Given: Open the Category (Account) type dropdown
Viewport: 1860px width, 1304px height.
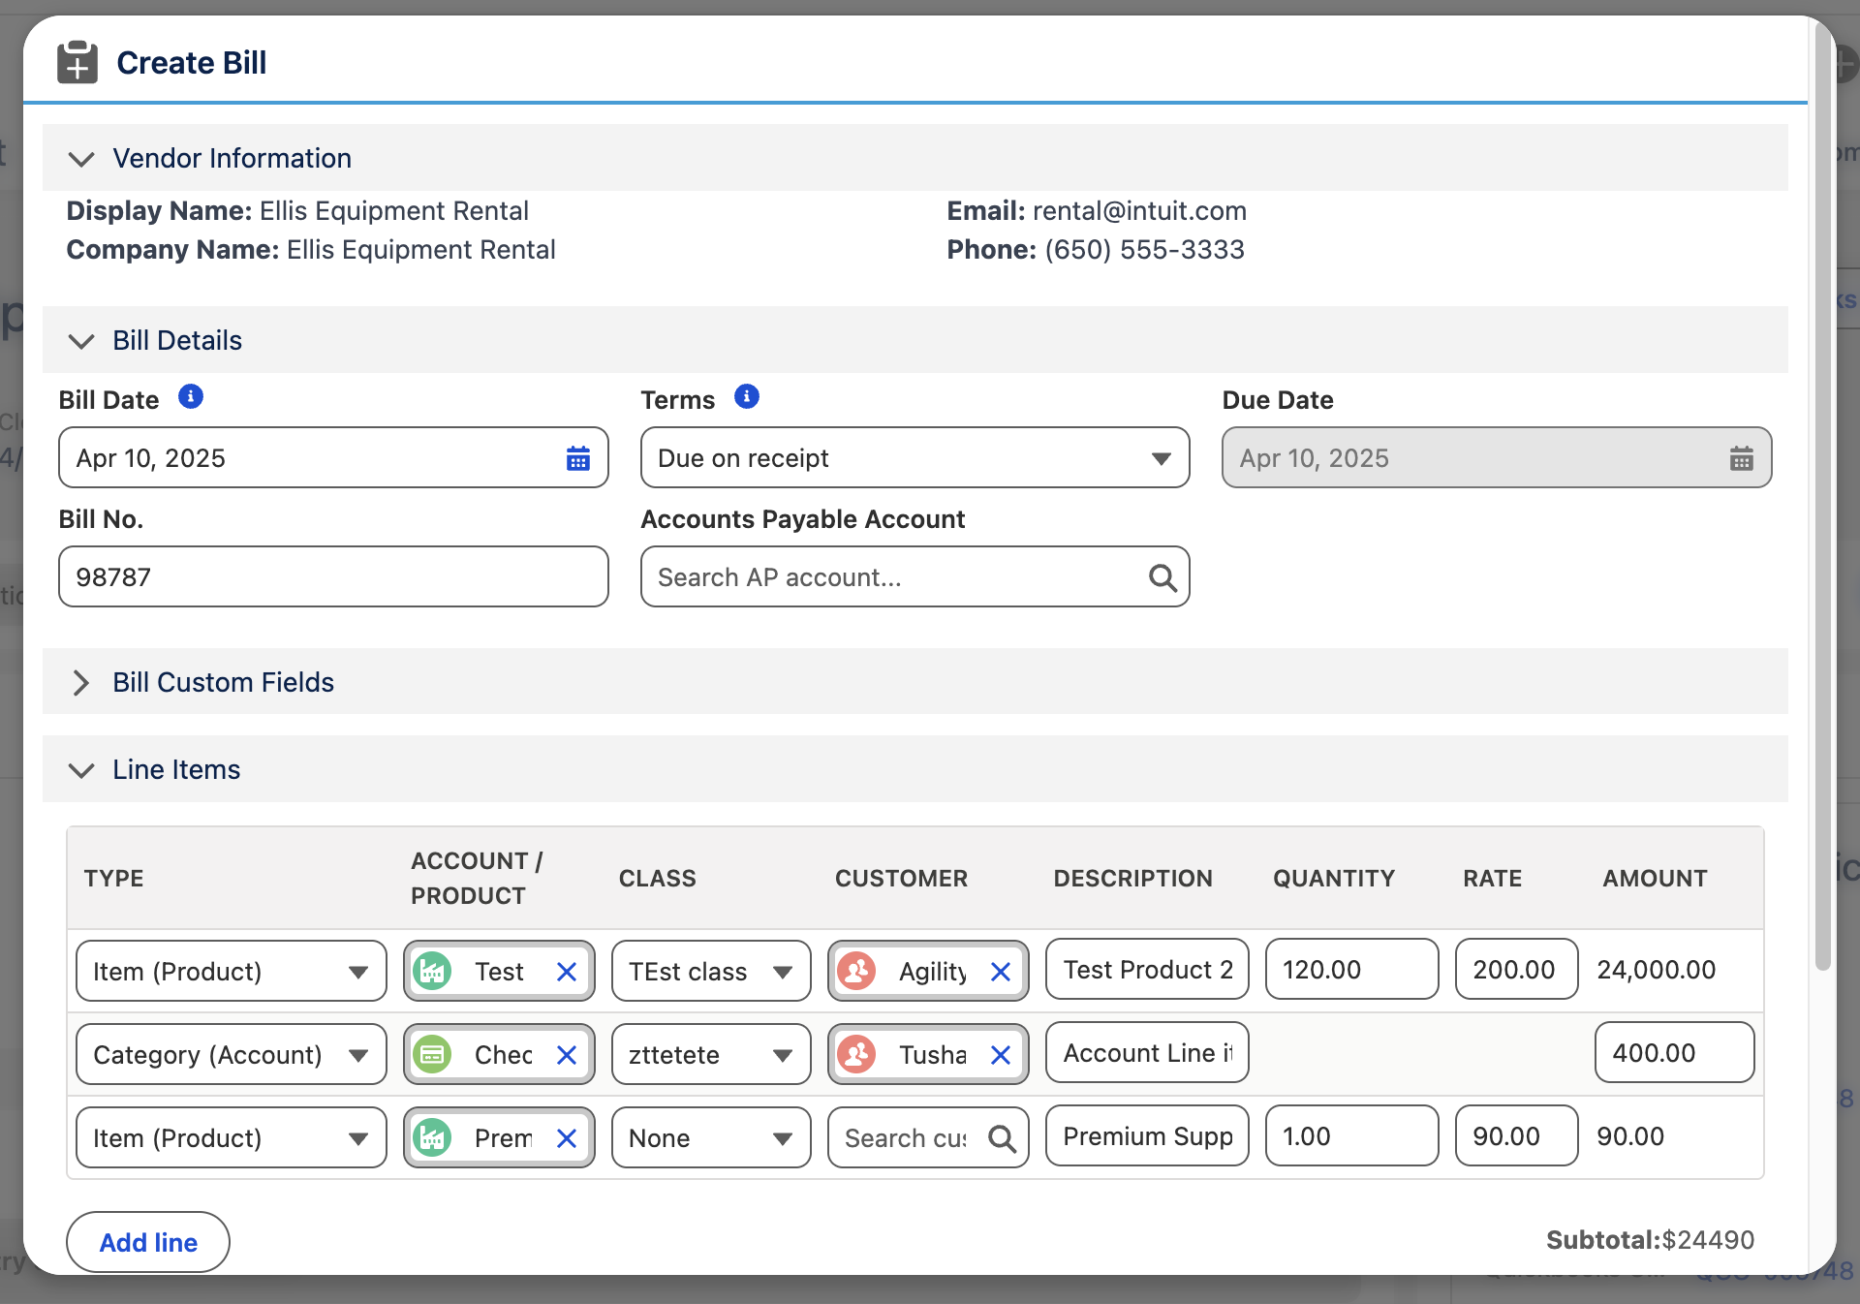Looking at the screenshot, I should pyautogui.click(x=232, y=1055).
